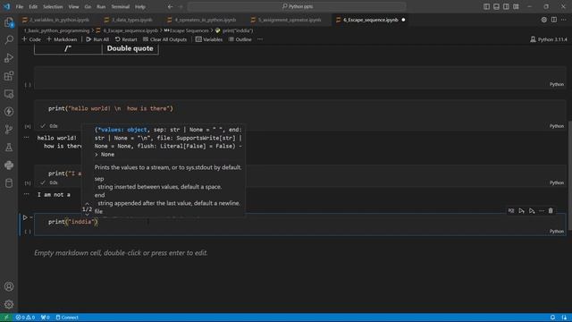Click the unsaved dot on 6_Escape_sequence tab

(403, 20)
